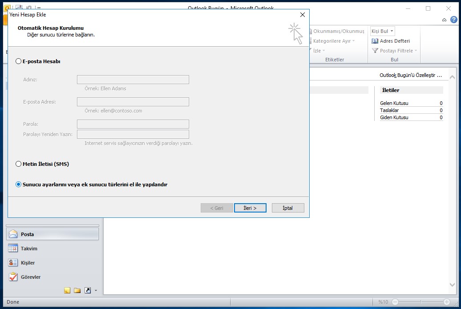Click the 'Done' status bar text

(13, 302)
